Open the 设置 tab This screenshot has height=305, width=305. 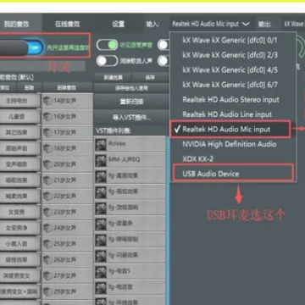119,24
